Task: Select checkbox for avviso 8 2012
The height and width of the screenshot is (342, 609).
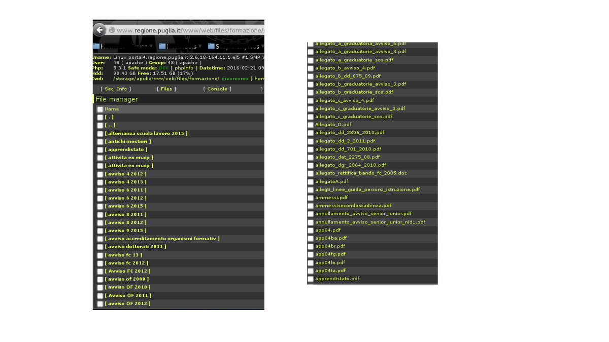Action: tap(100, 222)
